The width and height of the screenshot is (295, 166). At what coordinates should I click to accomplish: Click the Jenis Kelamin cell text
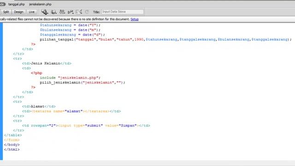click(x=46, y=64)
